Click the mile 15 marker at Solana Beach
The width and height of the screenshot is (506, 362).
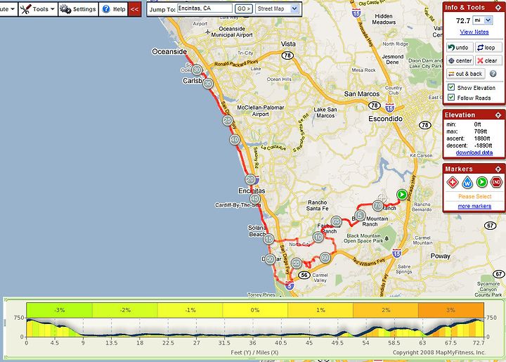click(x=268, y=239)
